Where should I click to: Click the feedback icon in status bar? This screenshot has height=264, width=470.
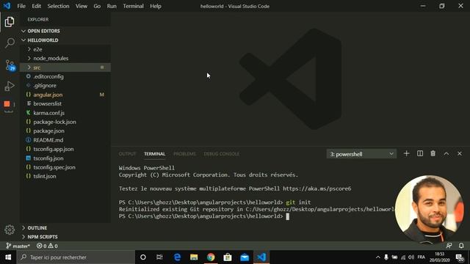pyautogui.click(x=449, y=246)
